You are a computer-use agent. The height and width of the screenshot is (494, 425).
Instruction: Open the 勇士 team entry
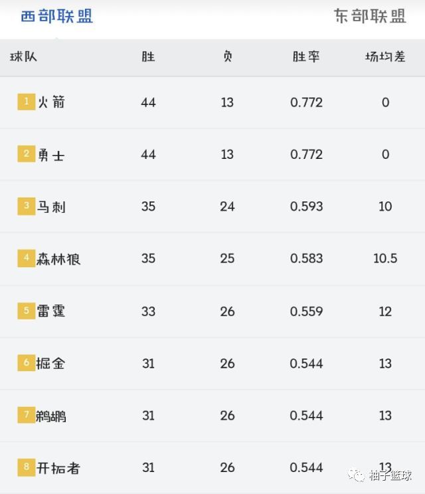click(x=51, y=155)
